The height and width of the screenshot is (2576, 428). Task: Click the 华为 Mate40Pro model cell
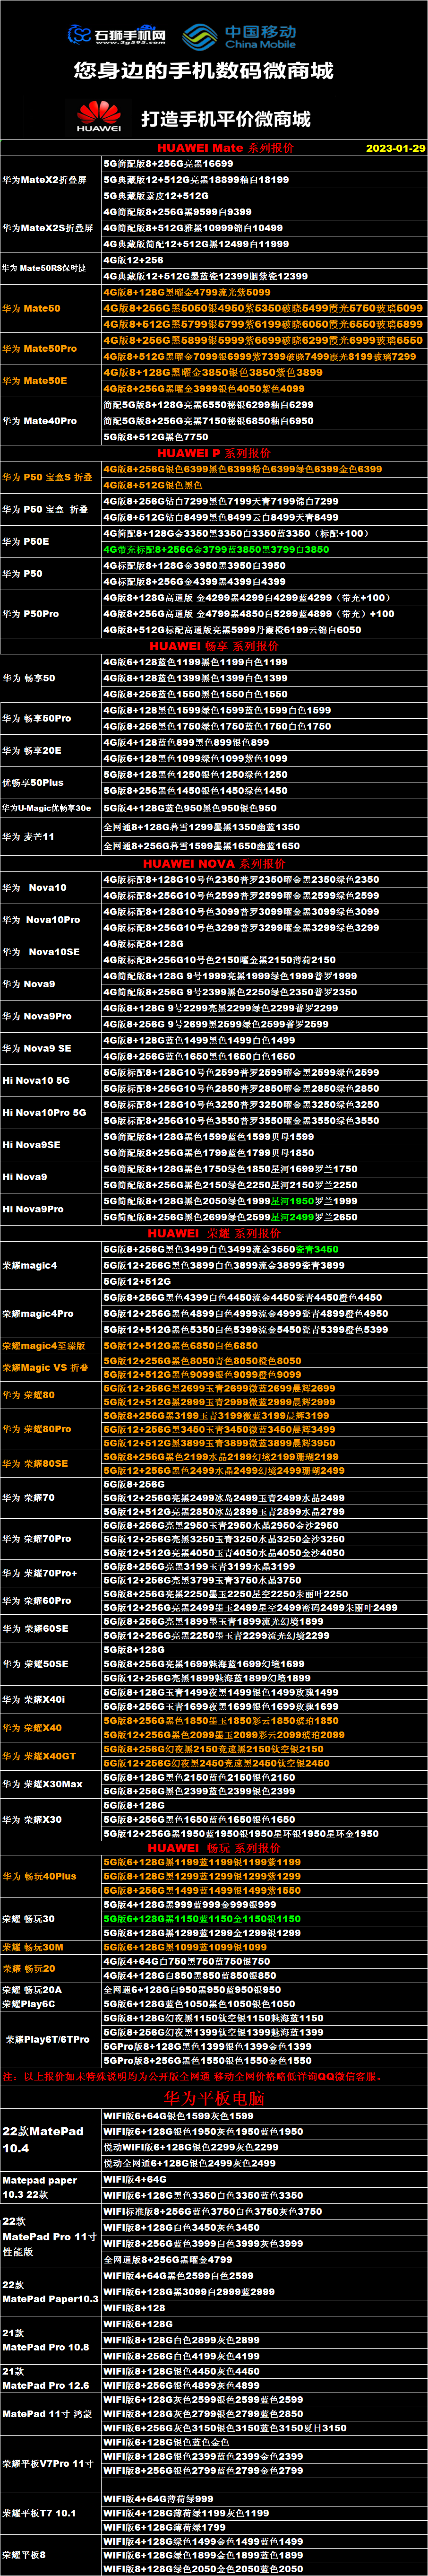pos(50,421)
